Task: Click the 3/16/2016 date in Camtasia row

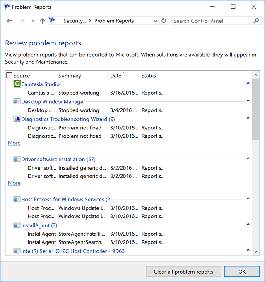Action: [x=124, y=93]
